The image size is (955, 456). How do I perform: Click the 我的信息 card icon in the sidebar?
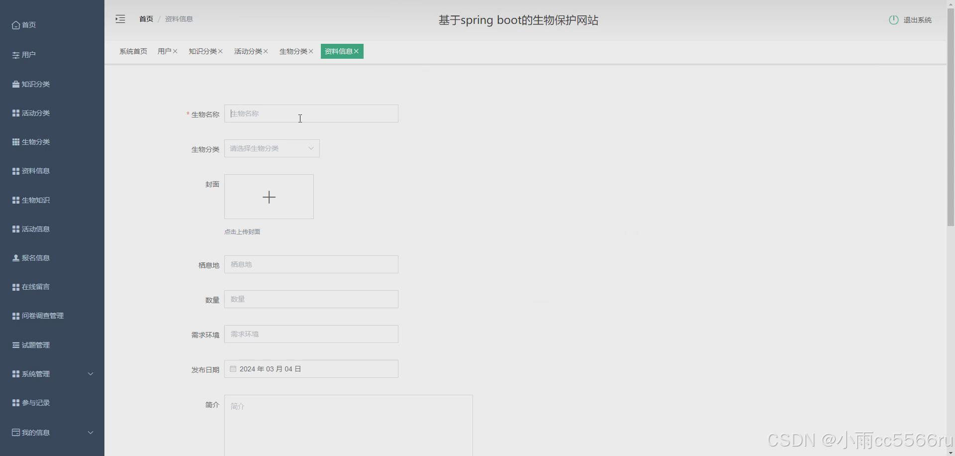pos(16,433)
